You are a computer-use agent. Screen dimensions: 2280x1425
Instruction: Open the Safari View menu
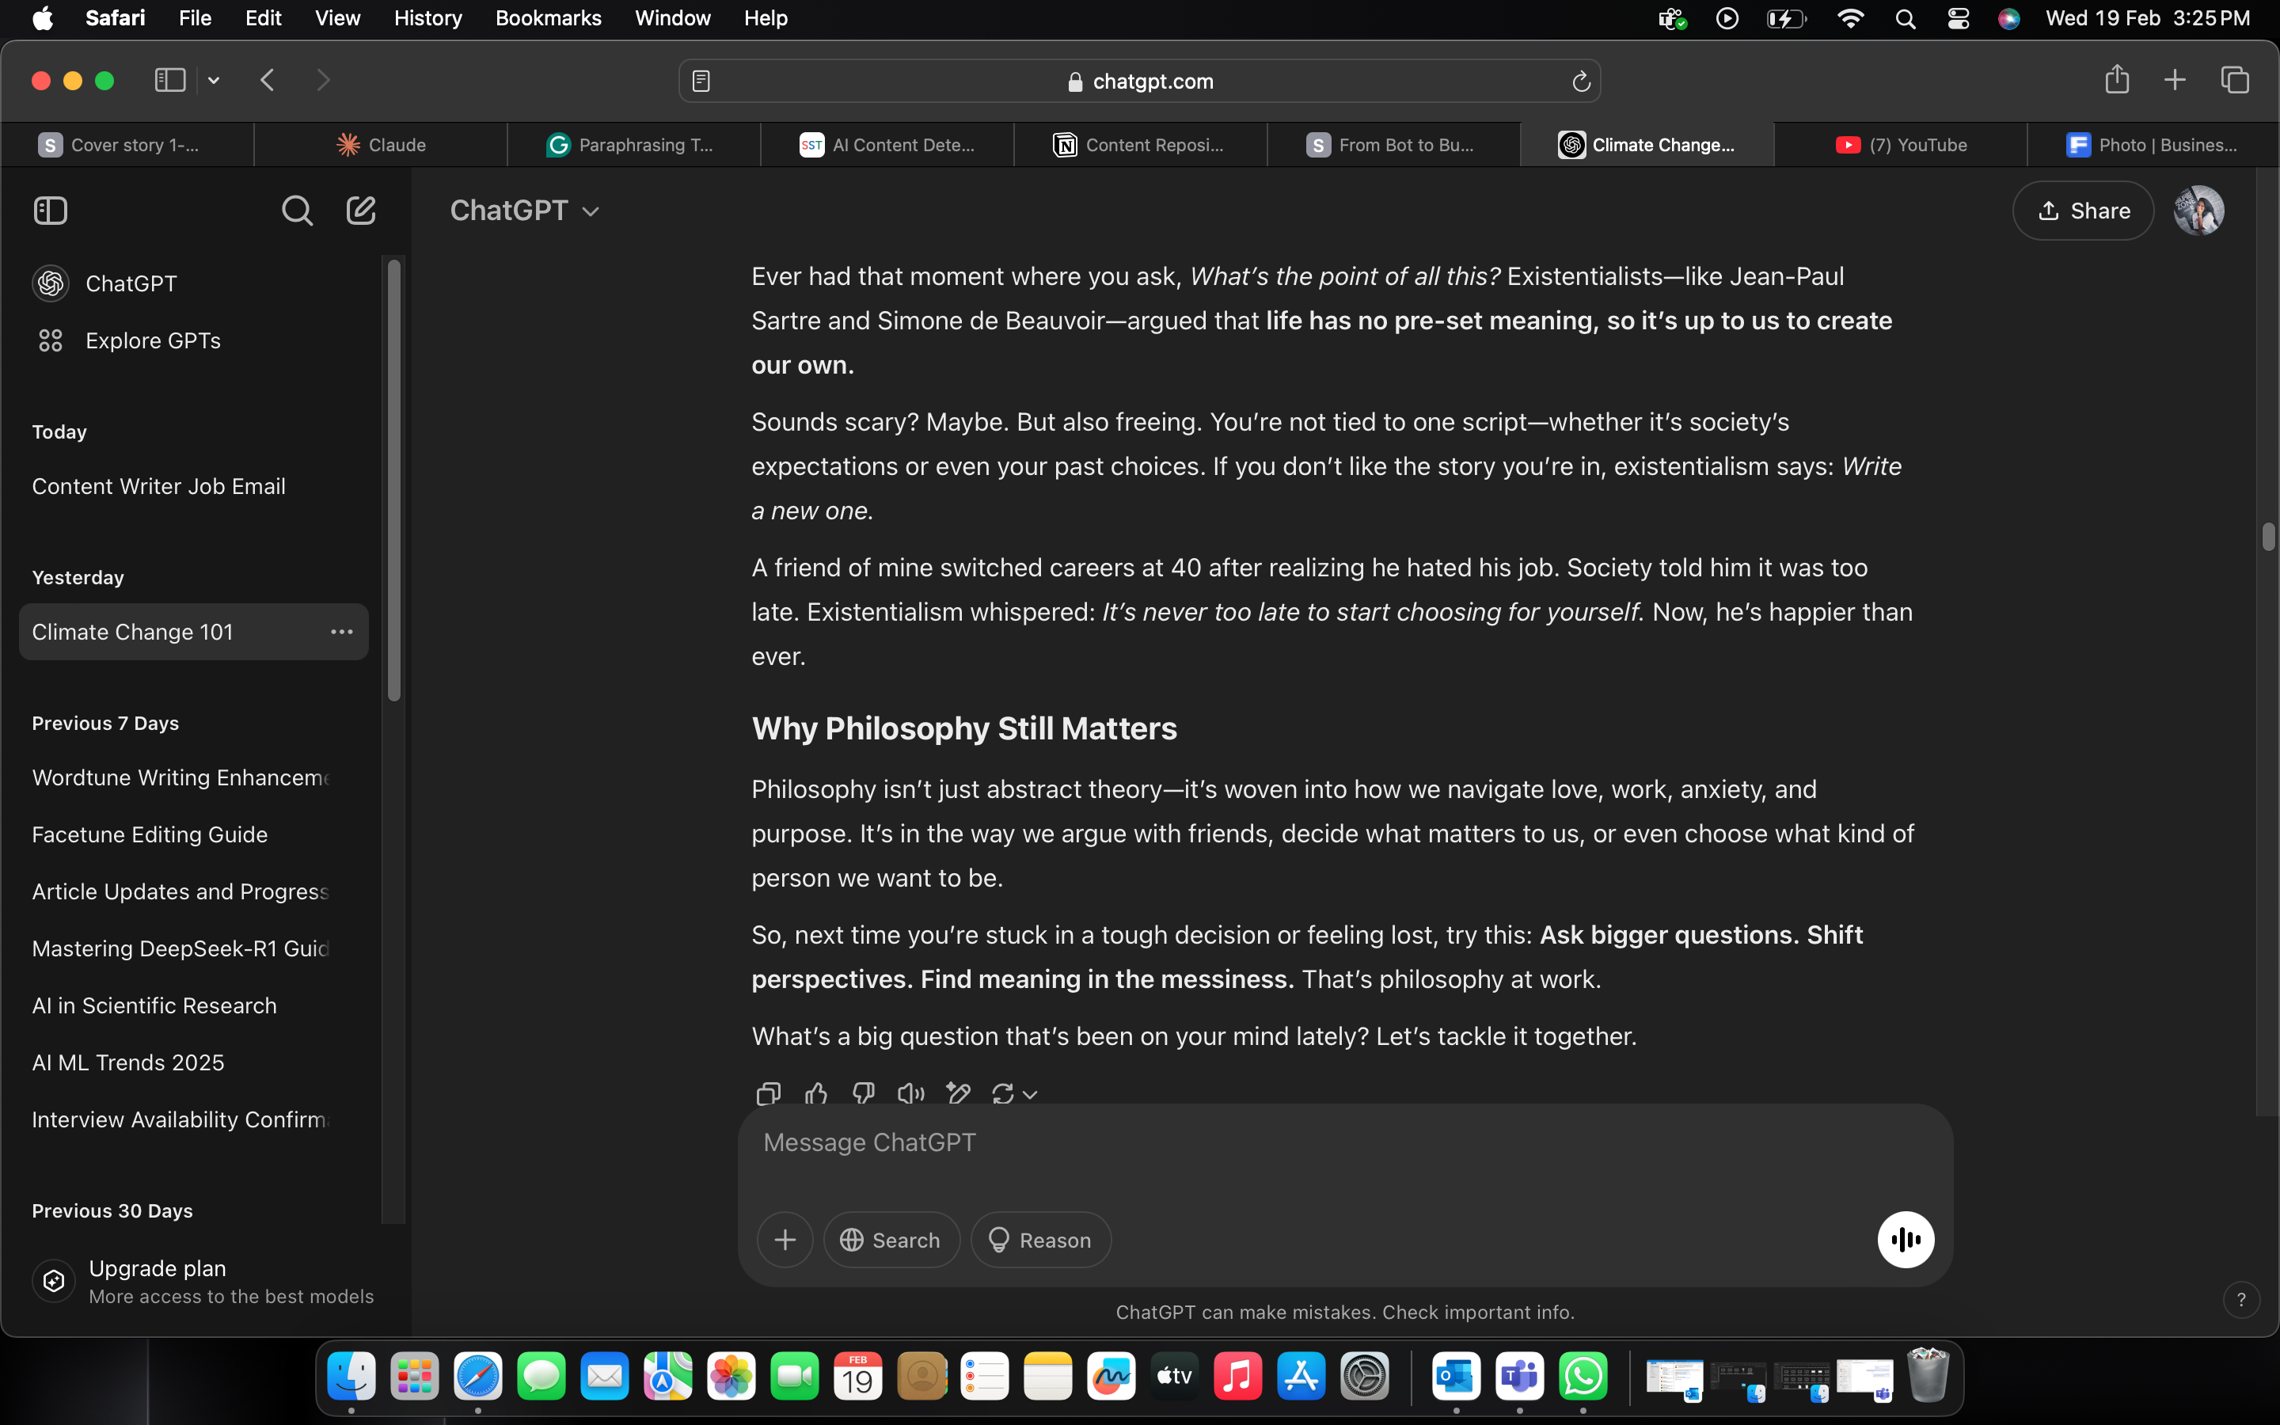coord(337,18)
